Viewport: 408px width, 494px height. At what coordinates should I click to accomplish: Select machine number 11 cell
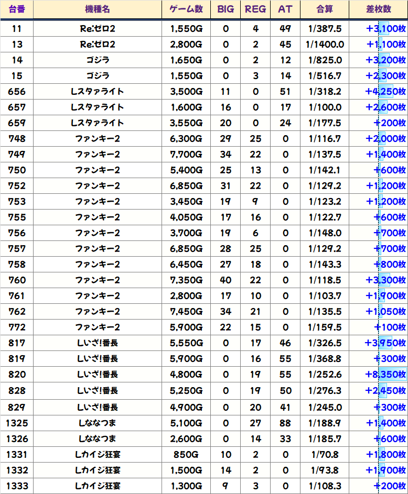pos(17,29)
